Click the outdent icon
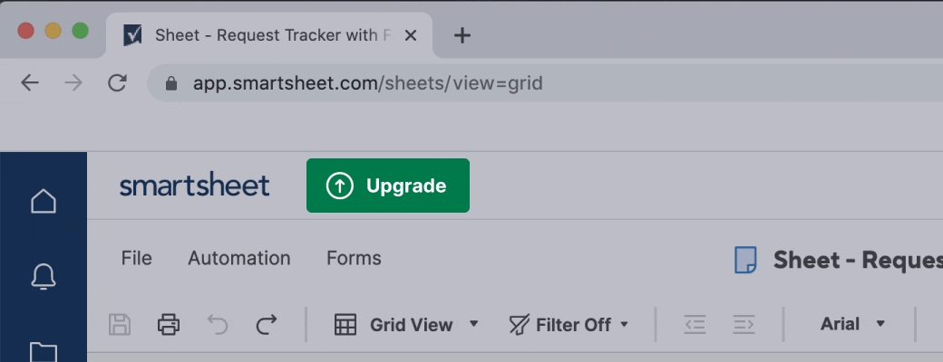 click(x=695, y=324)
